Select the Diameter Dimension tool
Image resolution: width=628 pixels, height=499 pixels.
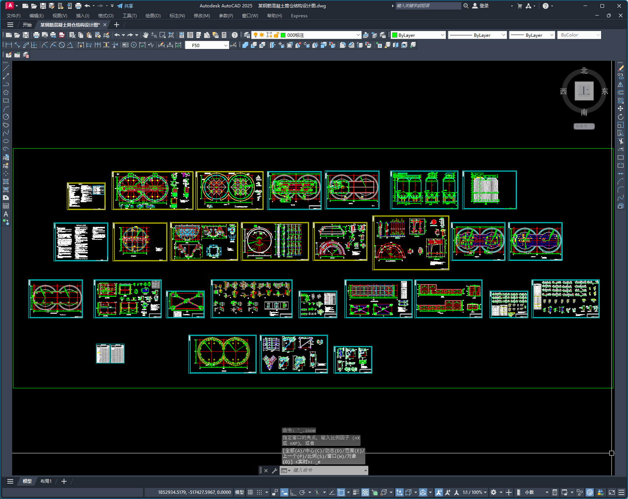(x=62, y=45)
